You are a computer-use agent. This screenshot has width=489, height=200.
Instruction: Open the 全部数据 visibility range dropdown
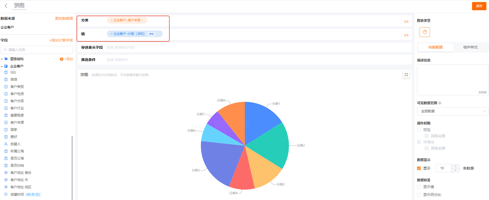453,111
